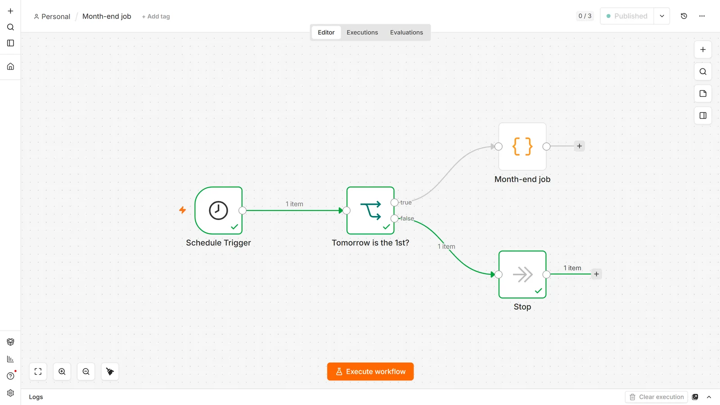Go to home overview icon
720x405 pixels.
[10, 67]
